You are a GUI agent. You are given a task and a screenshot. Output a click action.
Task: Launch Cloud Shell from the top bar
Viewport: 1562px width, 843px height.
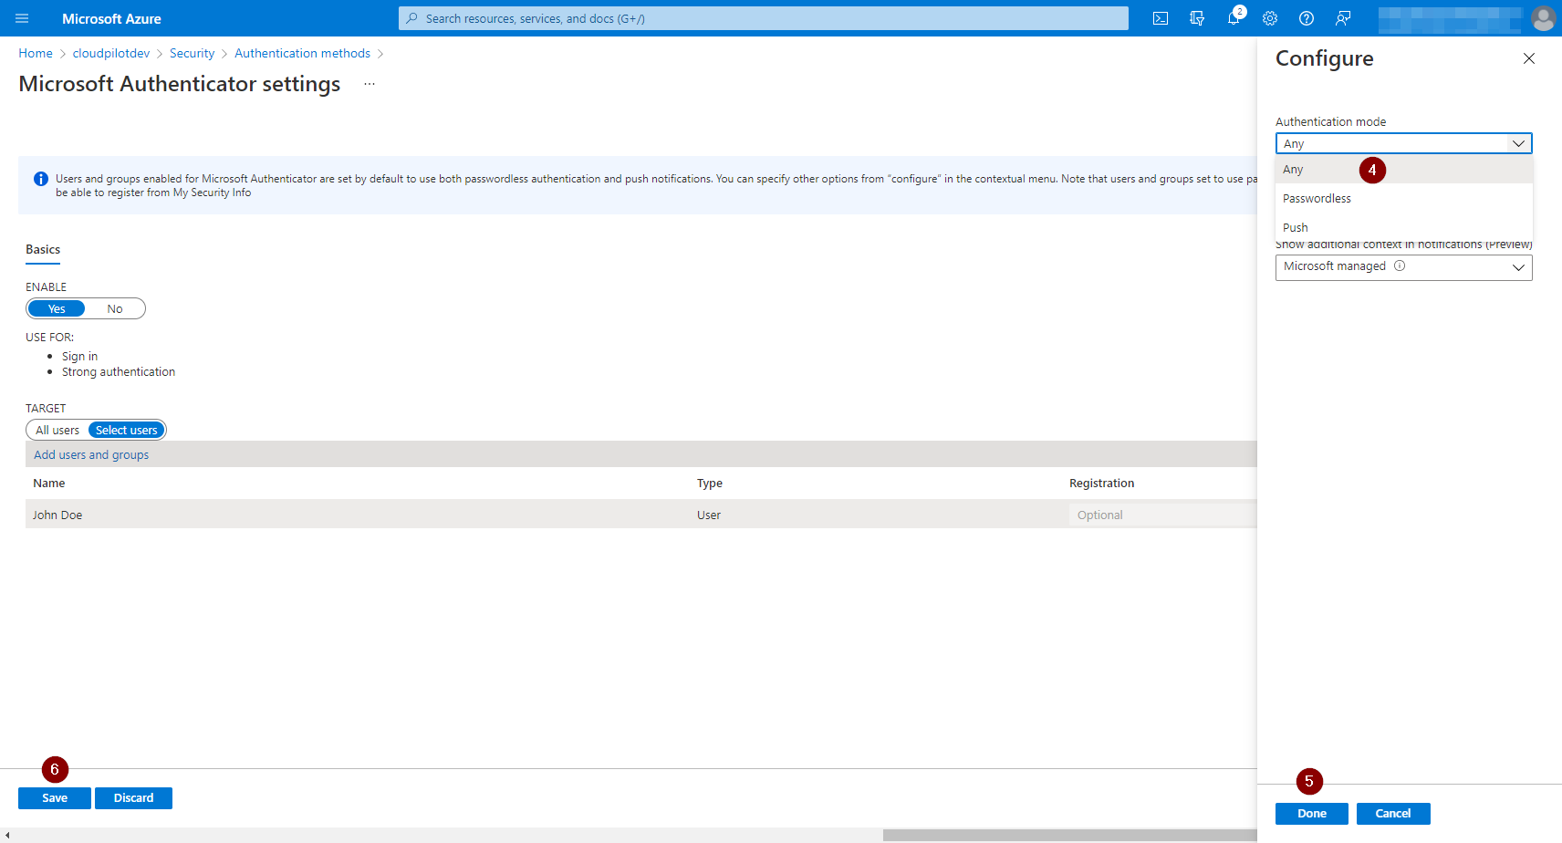[1161, 18]
